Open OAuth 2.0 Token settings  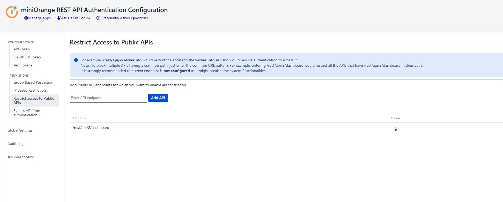point(27,57)
